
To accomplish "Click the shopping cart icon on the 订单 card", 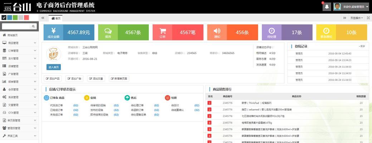I will (x=162, y=31).
